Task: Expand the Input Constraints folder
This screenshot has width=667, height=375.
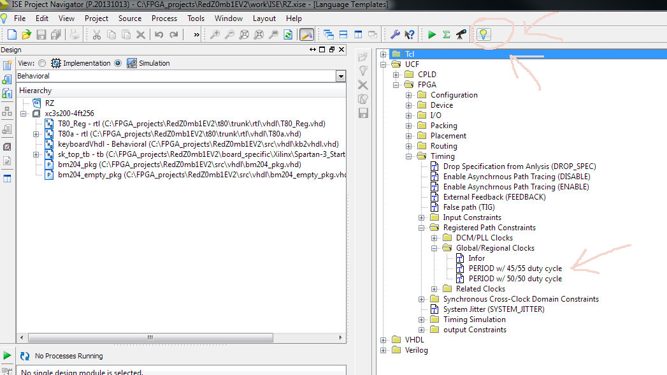Action: (422, 217)
